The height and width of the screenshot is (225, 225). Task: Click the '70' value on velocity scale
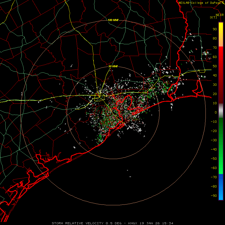click(x=215, y=48)
